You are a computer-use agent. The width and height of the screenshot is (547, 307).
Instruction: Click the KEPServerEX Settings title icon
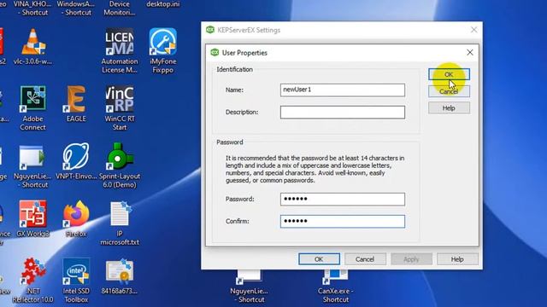pos(210,30)
